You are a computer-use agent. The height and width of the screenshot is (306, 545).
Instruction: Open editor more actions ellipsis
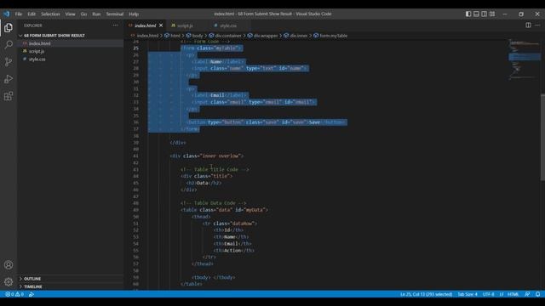[537, 25]
